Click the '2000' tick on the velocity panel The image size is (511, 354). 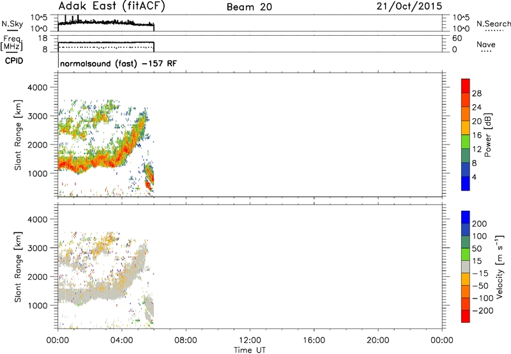[38, 277]
